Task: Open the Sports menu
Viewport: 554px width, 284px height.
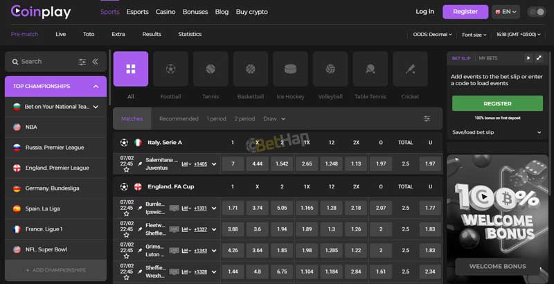Action: click(x=110, y=12)
